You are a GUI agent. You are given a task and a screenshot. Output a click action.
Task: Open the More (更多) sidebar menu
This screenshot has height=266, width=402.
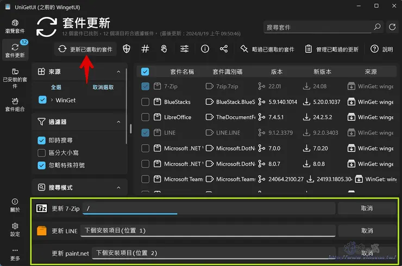pyautogui.click(x=15, y=254)
